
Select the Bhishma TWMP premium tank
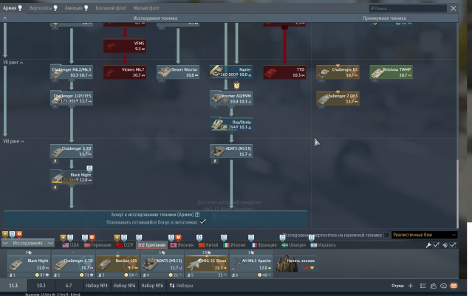390,72
